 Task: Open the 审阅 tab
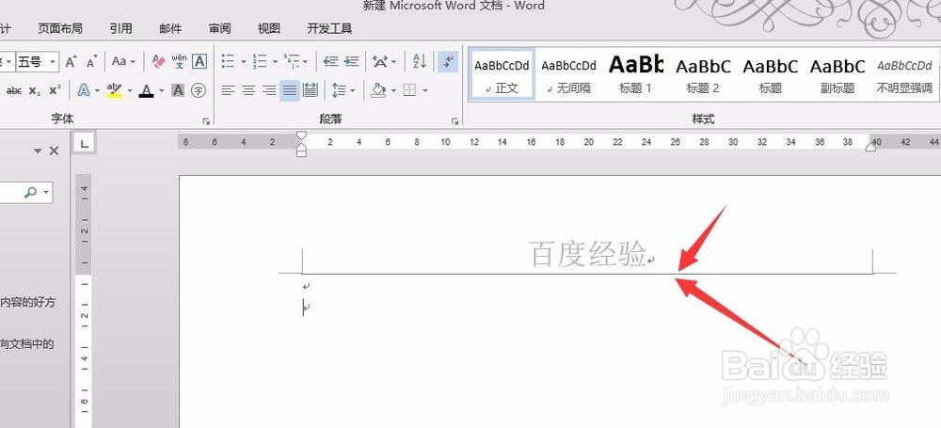point(219,28)
